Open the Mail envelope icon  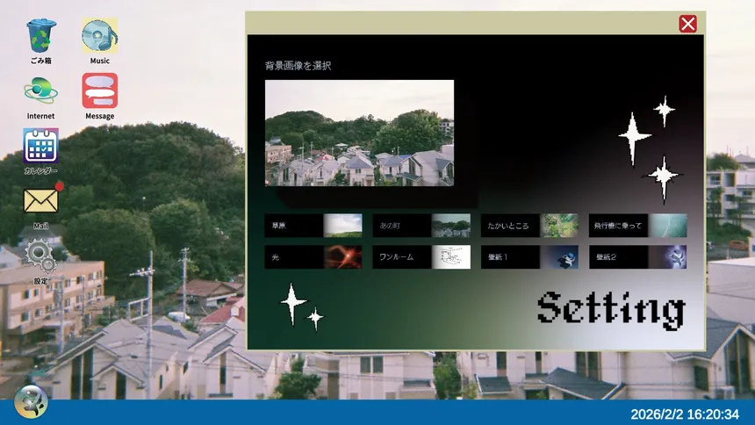40,201
